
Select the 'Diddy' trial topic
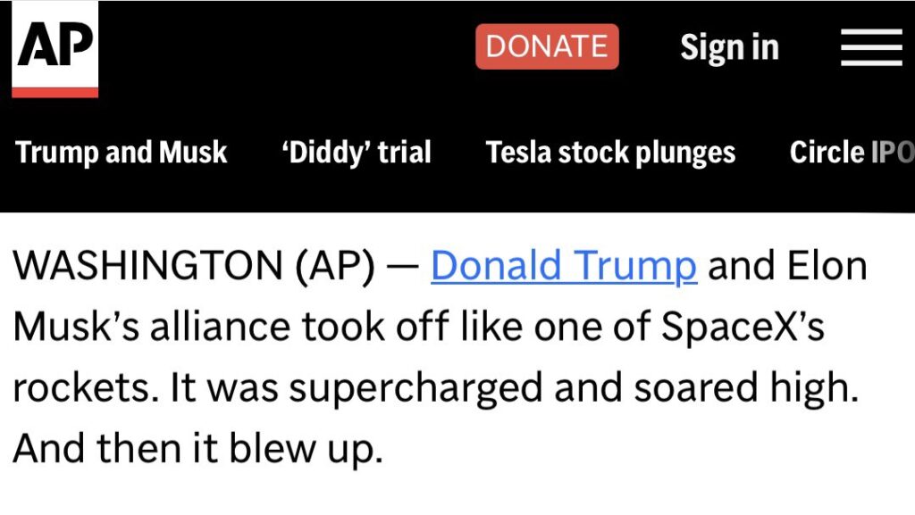pyautogui.click(x=356, y=153)
